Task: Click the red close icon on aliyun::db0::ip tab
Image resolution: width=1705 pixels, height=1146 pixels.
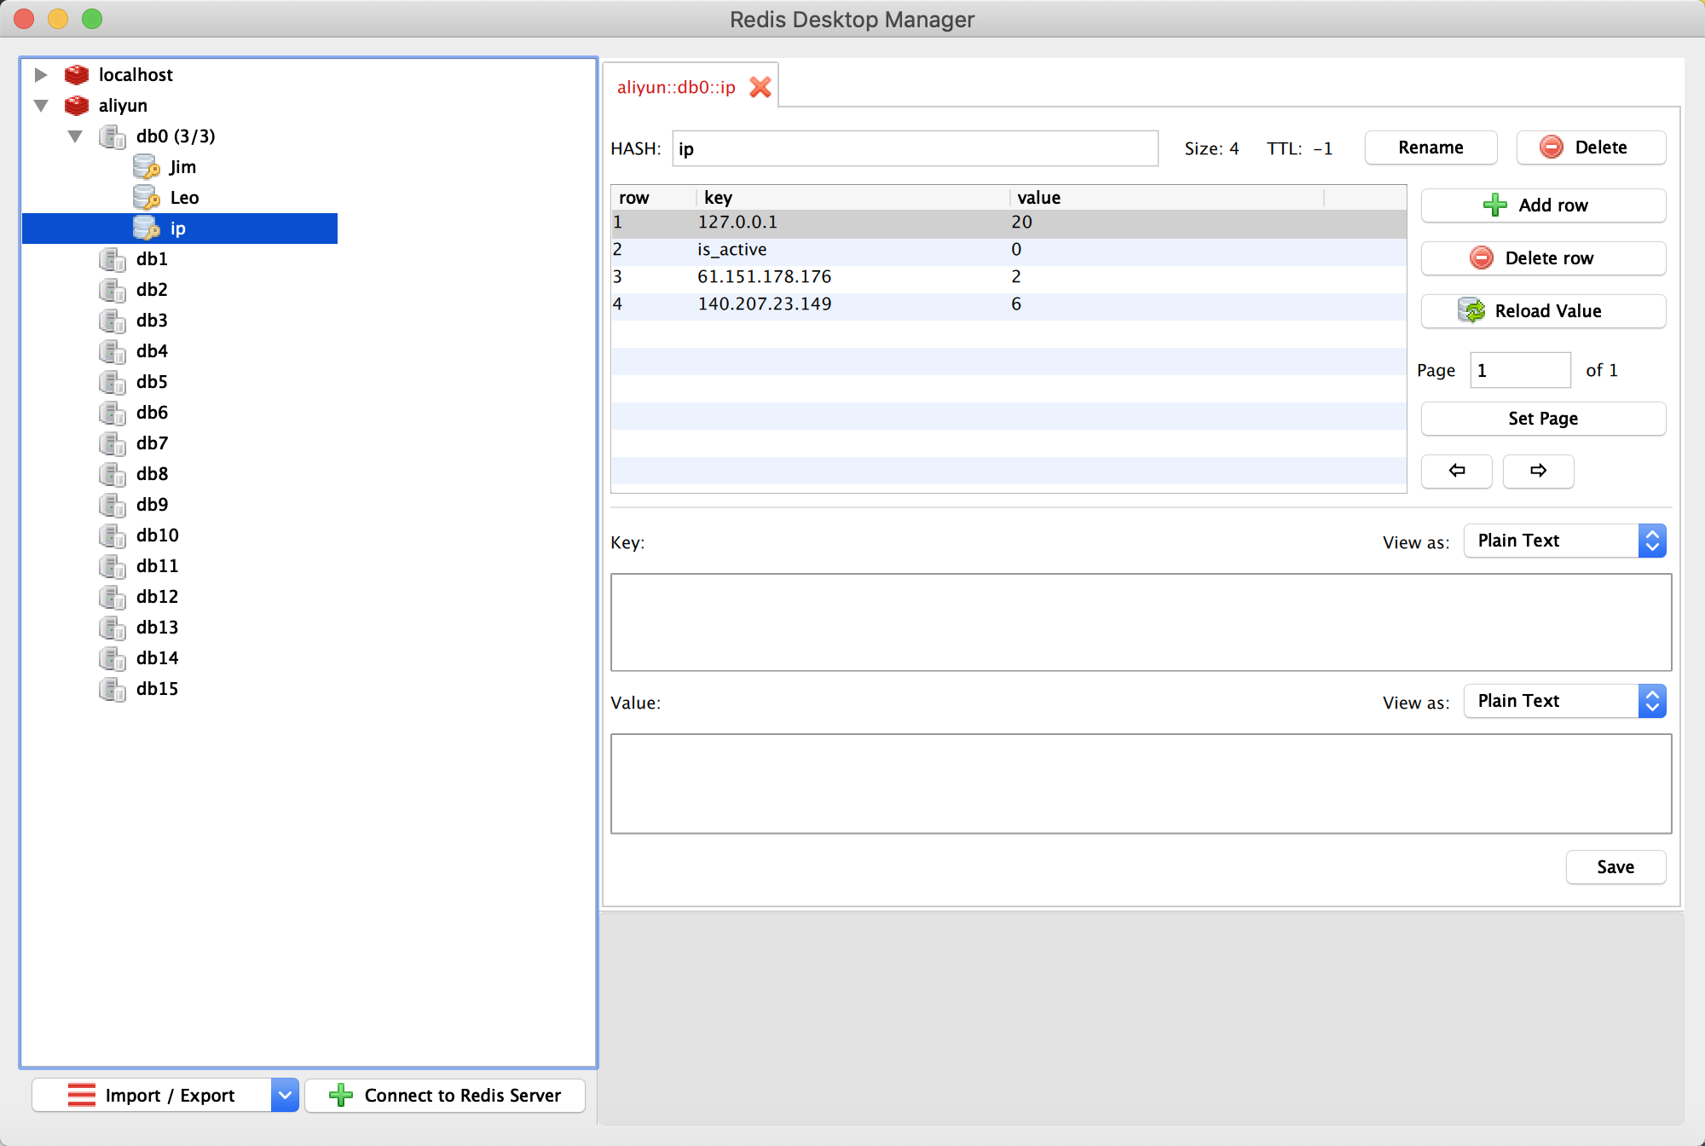Action: click(x=760, y=87)
